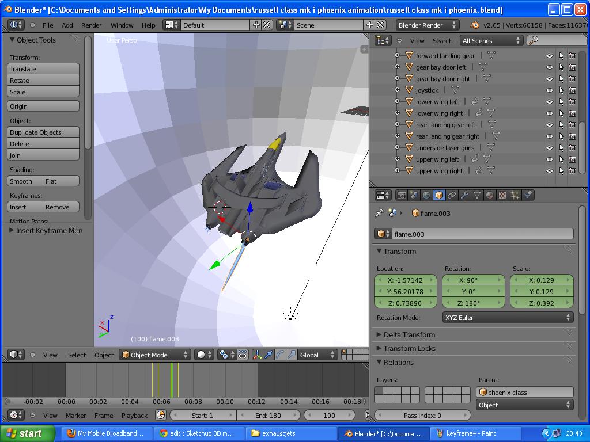Open the Render properties tab (camera icon)
Screen dimensions: 590x442
400,195
